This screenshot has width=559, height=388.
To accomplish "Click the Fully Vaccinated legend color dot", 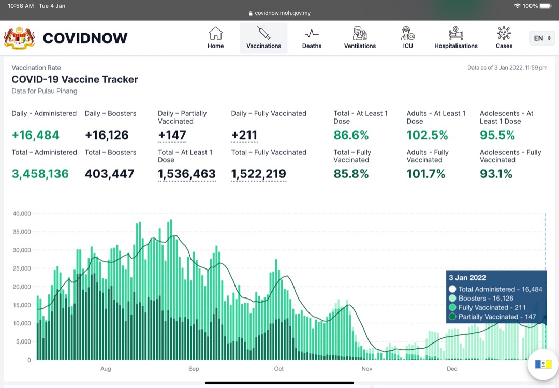I will (x=452, y=307).
